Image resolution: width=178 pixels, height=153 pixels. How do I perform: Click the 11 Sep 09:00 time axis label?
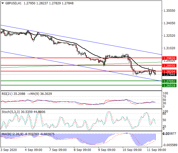[x=156, y=150]
